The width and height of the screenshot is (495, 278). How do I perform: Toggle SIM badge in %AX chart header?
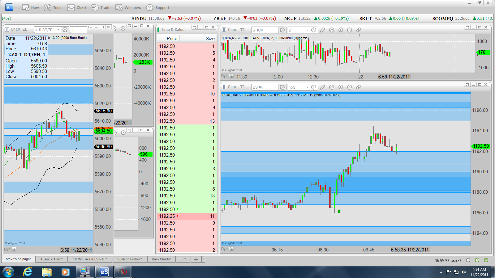coord(25,29)
